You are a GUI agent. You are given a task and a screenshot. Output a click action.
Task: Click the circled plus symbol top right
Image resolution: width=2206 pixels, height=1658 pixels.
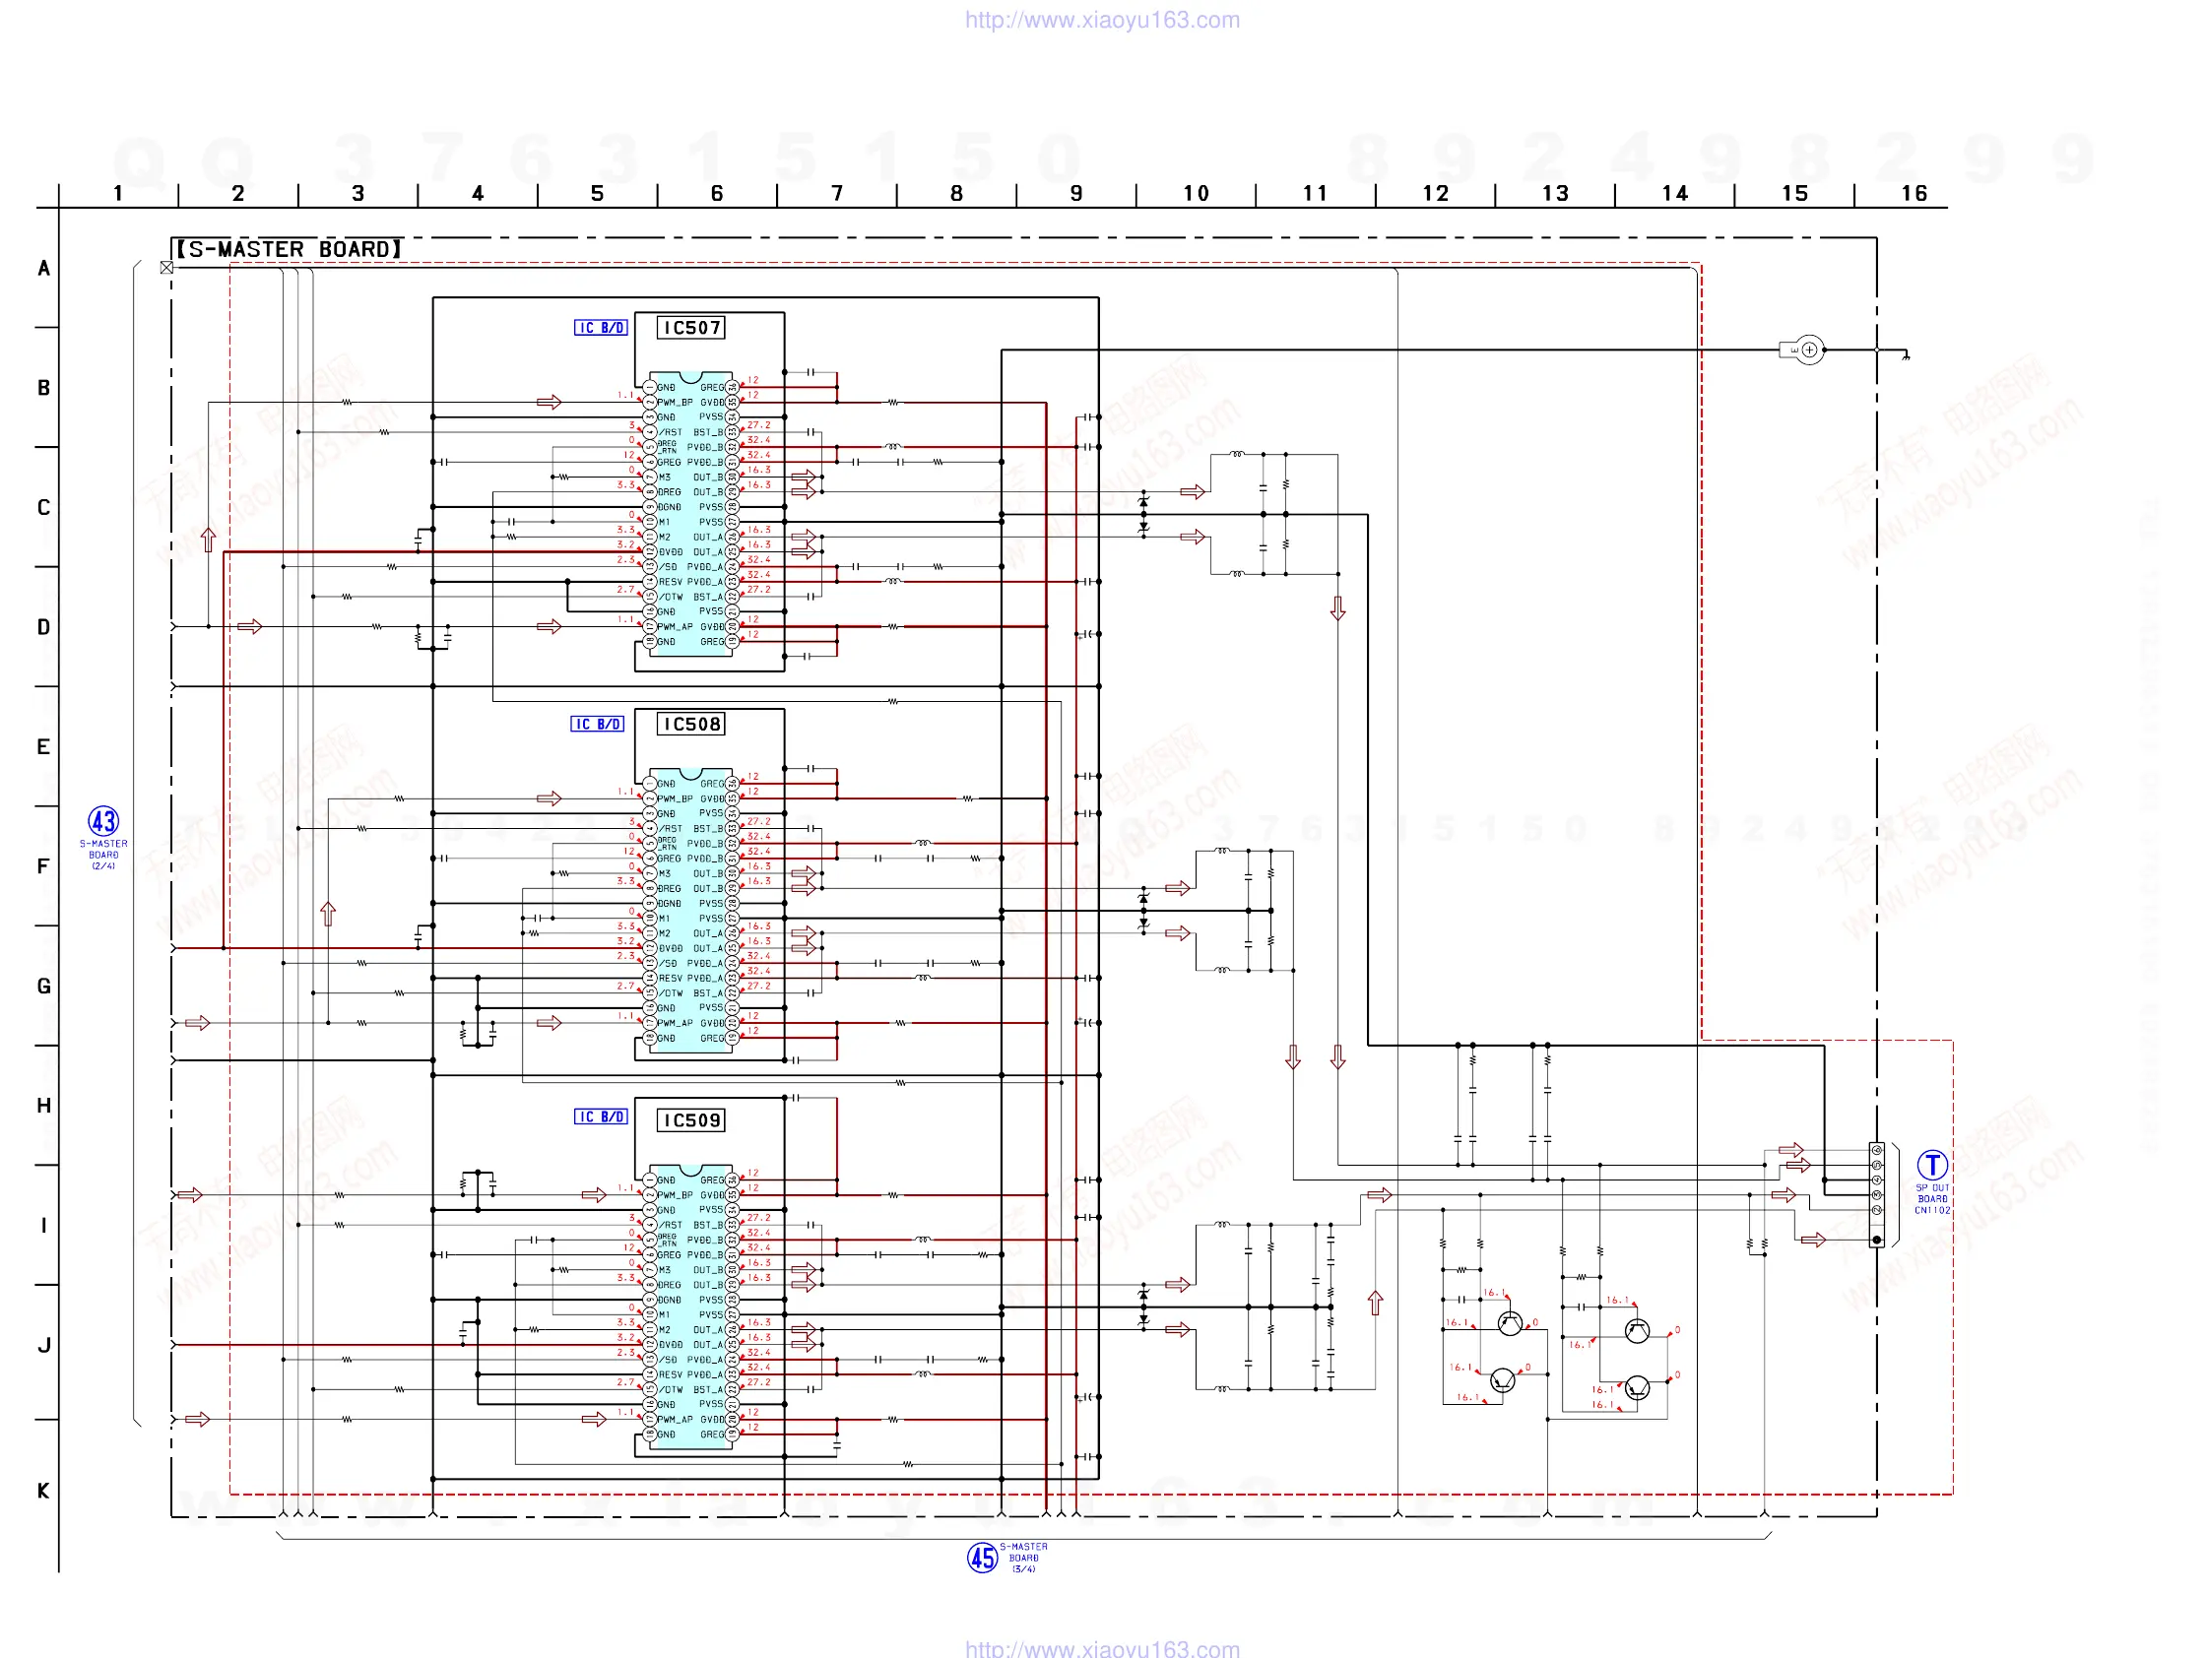pos(1809,350)
